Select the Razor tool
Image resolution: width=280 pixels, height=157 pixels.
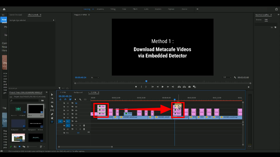click(52, 107)
